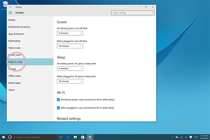
Task: Click the search magnifier in Find a setting
Action: click(152, 13)
